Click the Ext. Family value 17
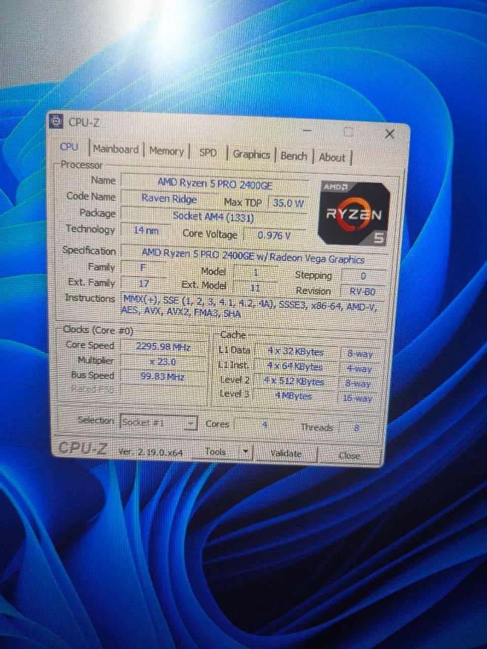The image size is (487, 649). [x=144, y=283]
